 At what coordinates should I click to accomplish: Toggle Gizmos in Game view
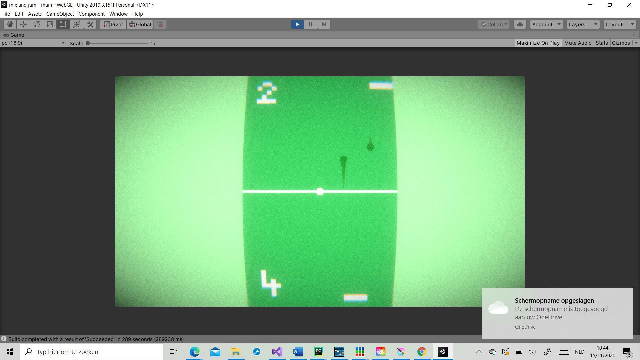(x=621, y=43)
